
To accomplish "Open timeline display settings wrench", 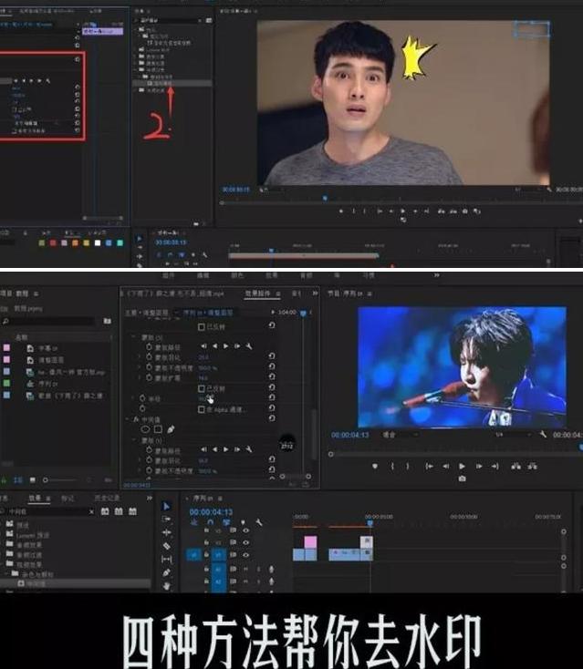I will click(x=258, y=522).
